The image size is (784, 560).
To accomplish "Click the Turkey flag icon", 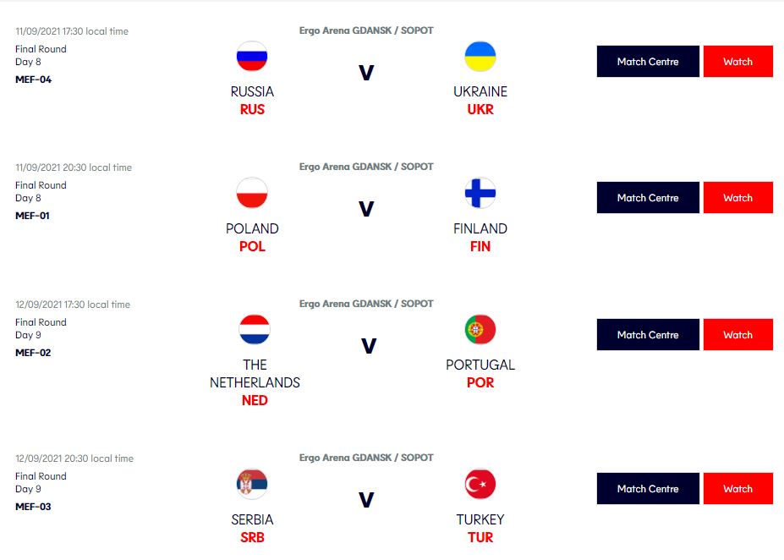I will click(480, 484).
